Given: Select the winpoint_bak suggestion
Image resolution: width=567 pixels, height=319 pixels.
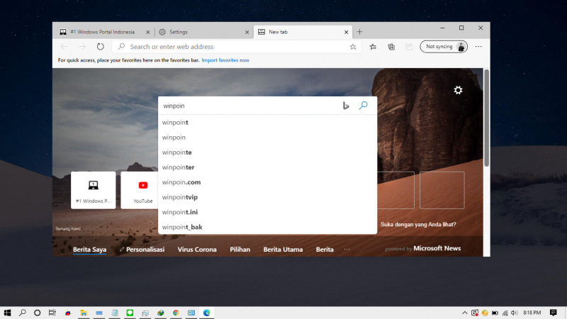Looking at the screenshot, I should [x=268, y=227].
